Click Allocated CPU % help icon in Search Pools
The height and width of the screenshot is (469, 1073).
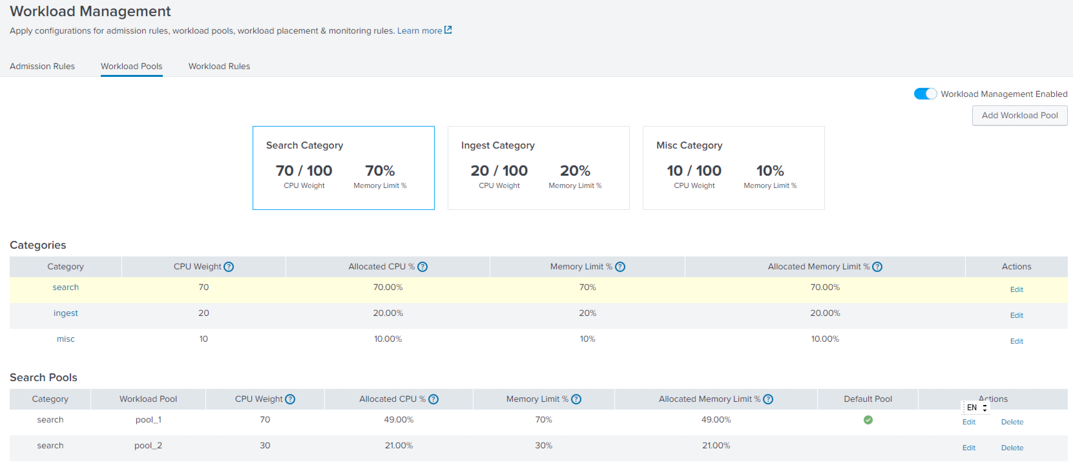pos(433,399)
